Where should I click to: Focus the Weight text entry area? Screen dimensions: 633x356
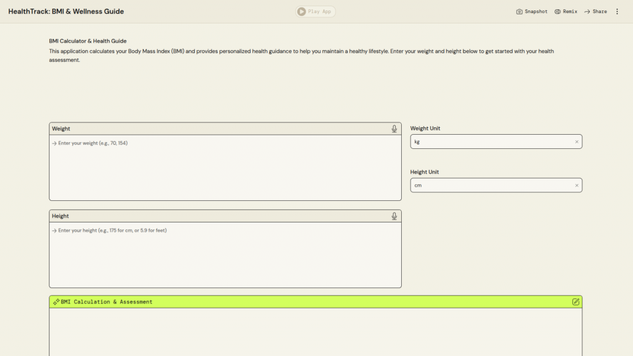coord(225,167)
